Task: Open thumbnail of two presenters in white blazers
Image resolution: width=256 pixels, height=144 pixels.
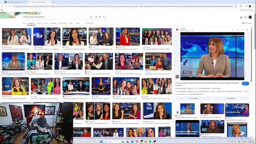Action: point(16,37)
